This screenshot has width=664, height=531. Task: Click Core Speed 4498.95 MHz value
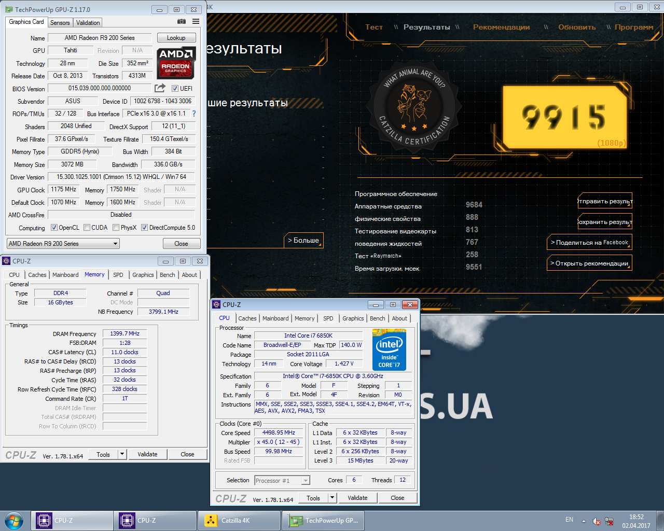pos(279,432)
